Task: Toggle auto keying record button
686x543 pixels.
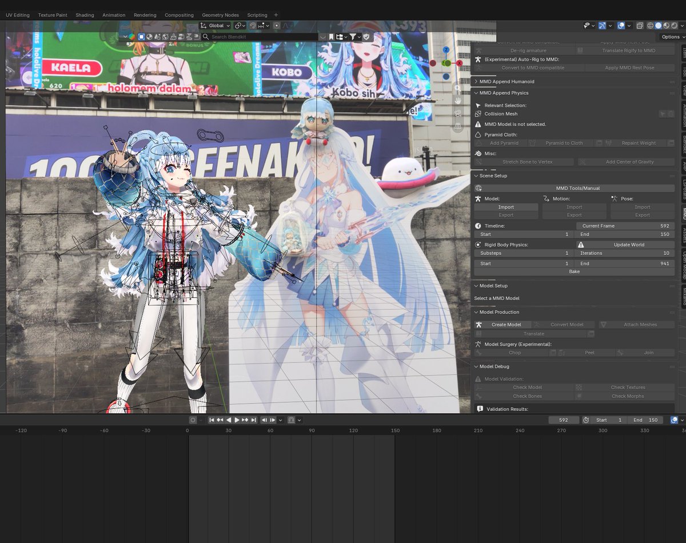Action: click(x=193, y=420)
